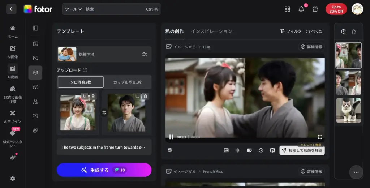Open the ツール dropdown in search bar
Image resolution: width=370 pixels, height=188 pixels.
tap(73, 9)
